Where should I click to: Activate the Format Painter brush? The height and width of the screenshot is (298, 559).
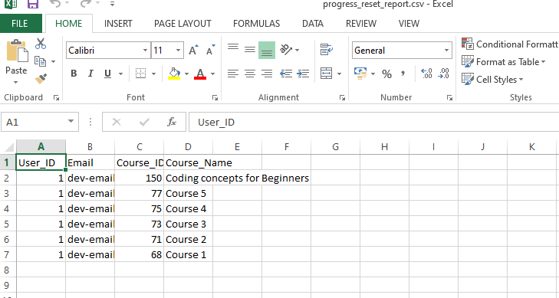click(41, 79)
